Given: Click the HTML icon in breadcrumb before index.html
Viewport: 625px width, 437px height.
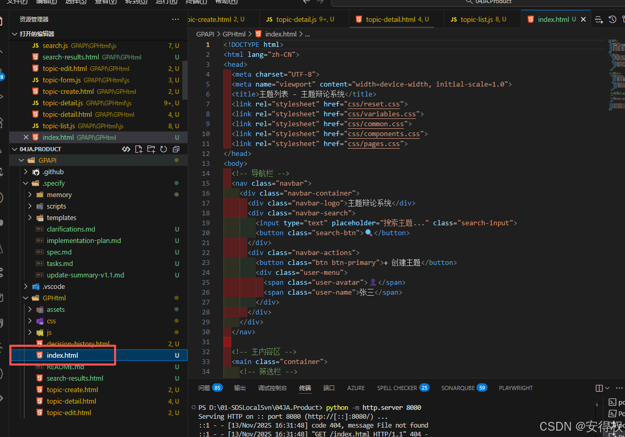Looking at the screenshot, I should [x=258, y=34].
